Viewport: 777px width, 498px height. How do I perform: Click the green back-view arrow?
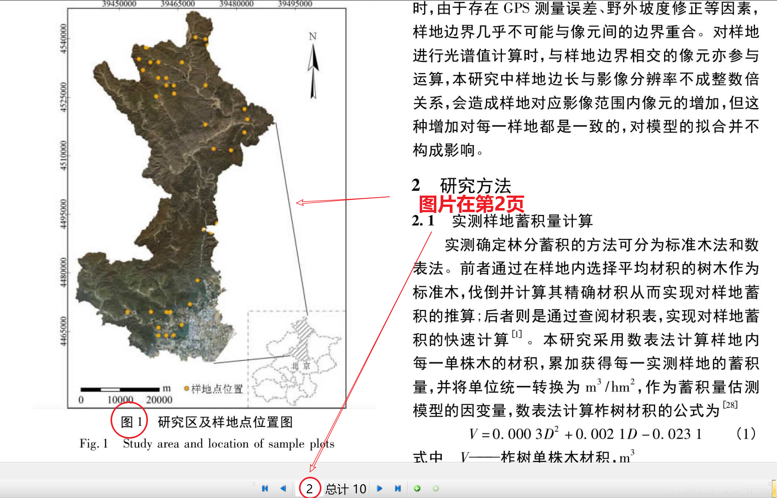(x=417, y=488)
